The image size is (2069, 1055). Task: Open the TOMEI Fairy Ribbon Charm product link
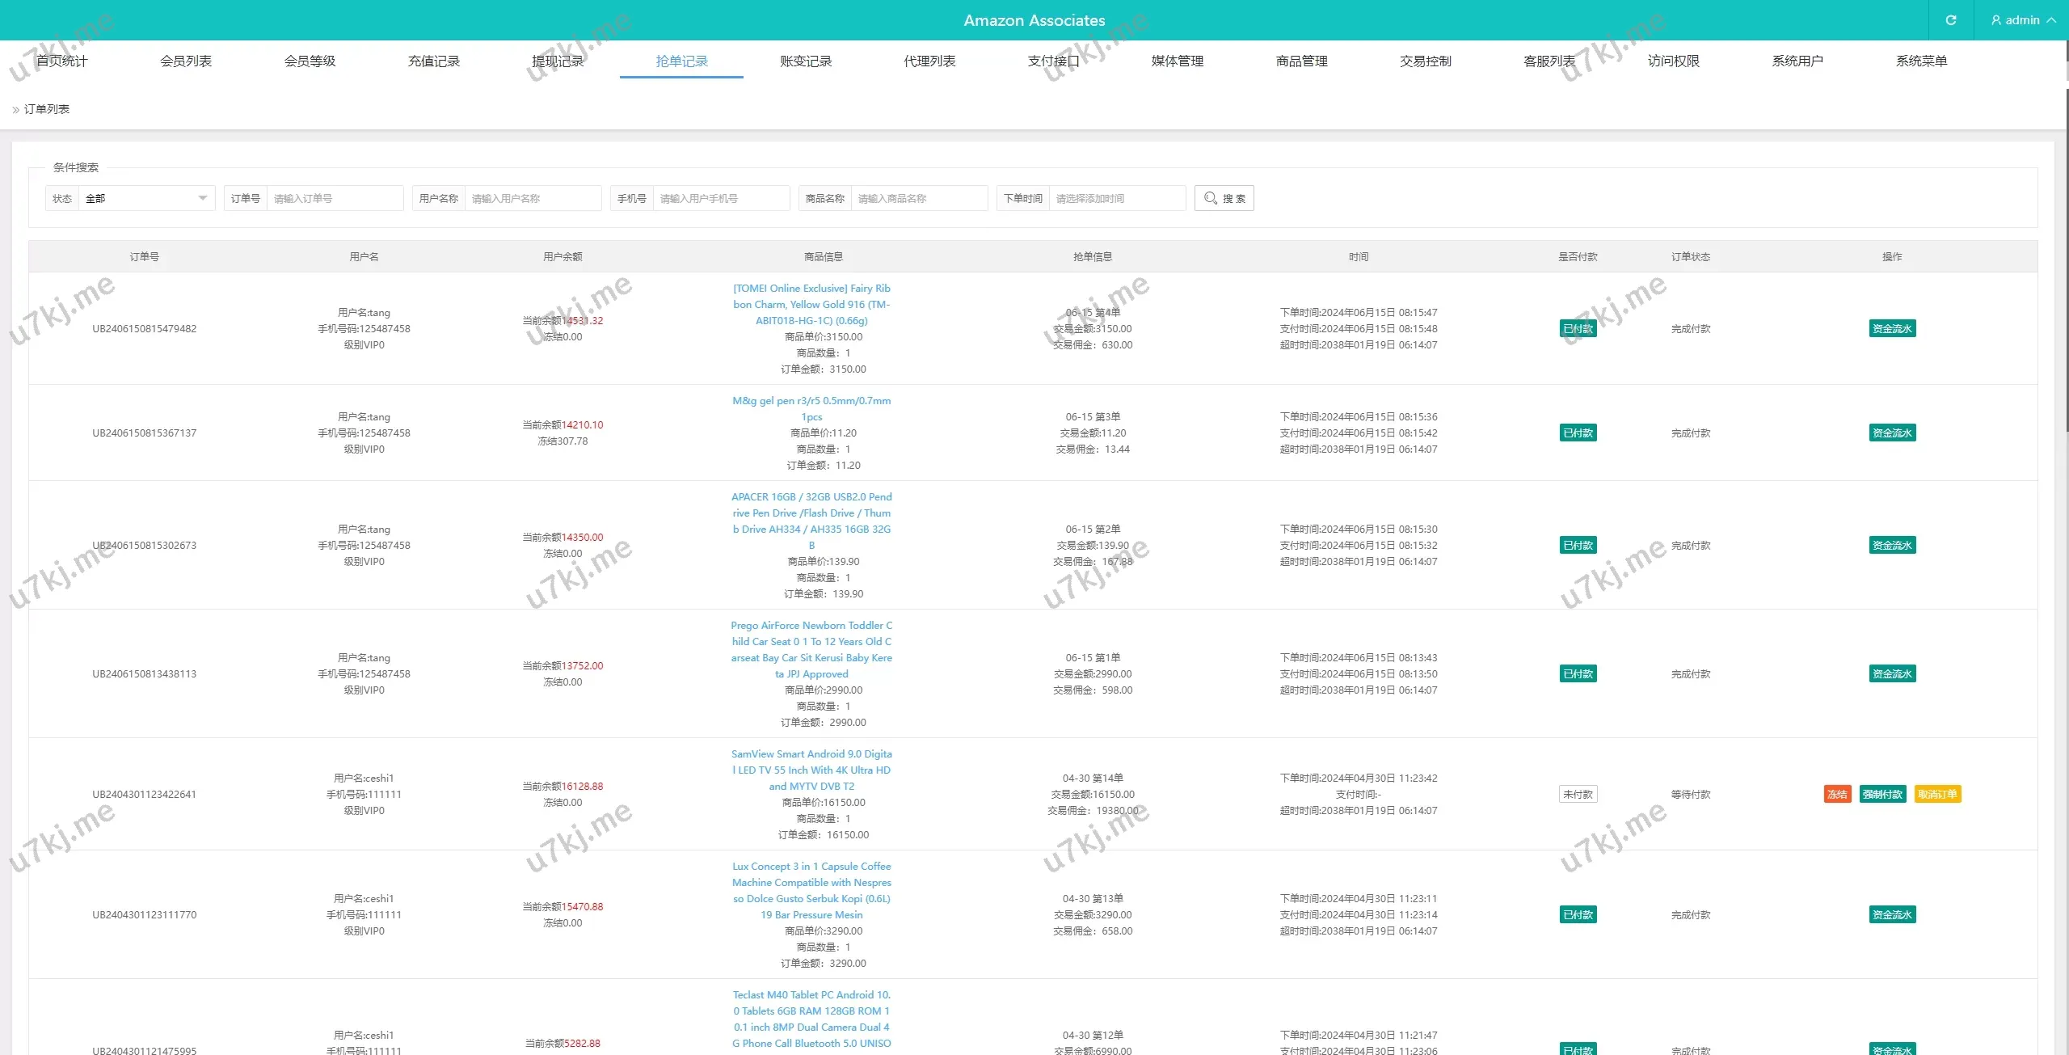pos(811,304)
